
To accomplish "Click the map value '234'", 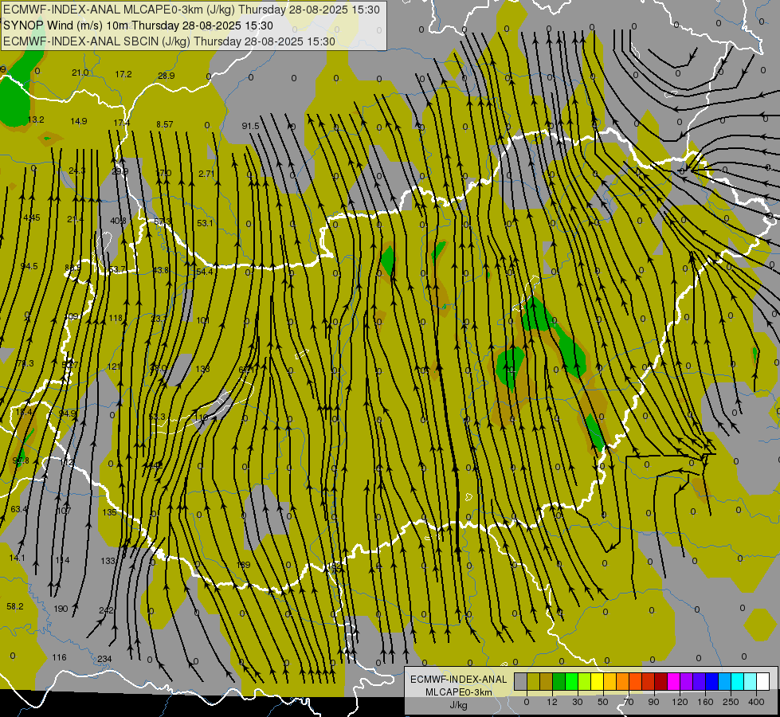I will point(104,659).
